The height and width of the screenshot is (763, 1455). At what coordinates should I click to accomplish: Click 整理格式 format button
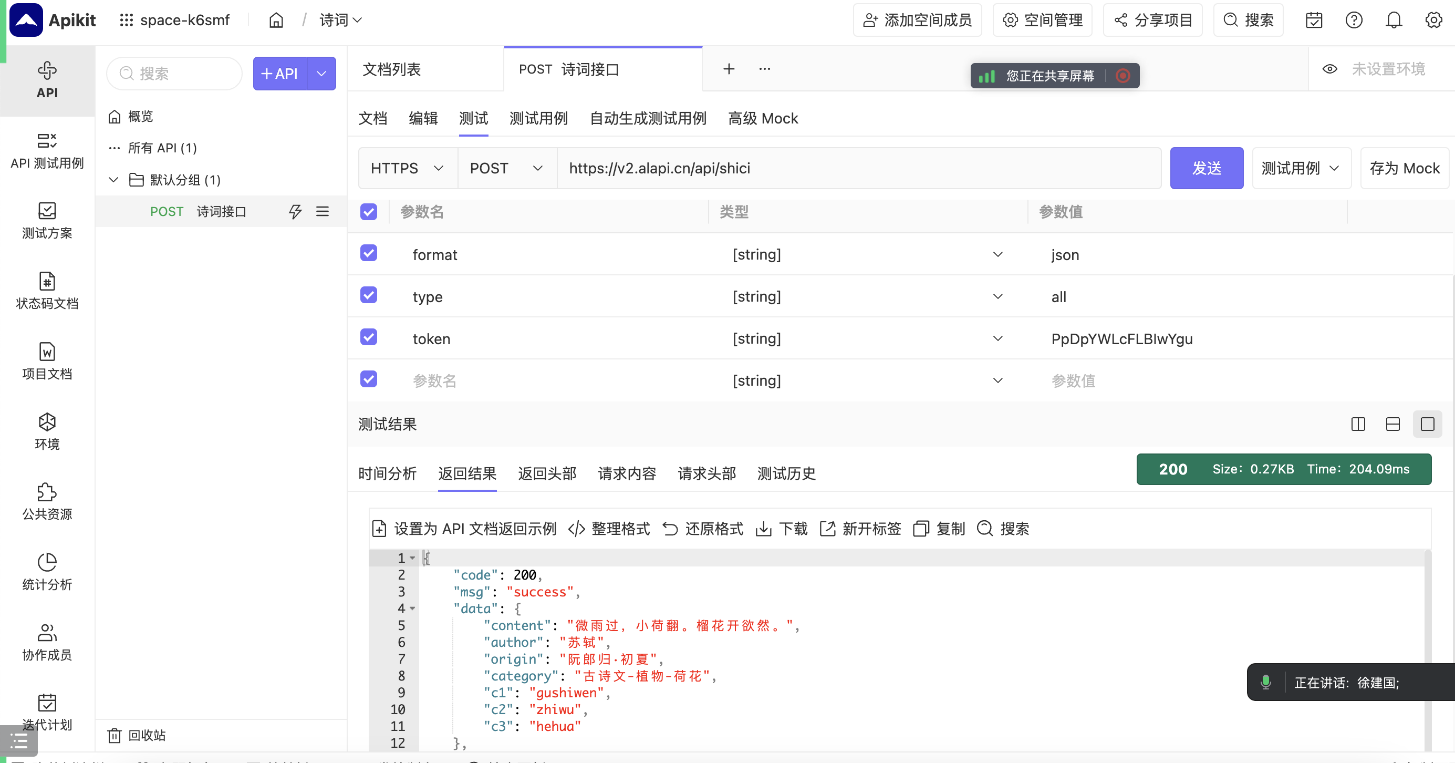point(609,529)
